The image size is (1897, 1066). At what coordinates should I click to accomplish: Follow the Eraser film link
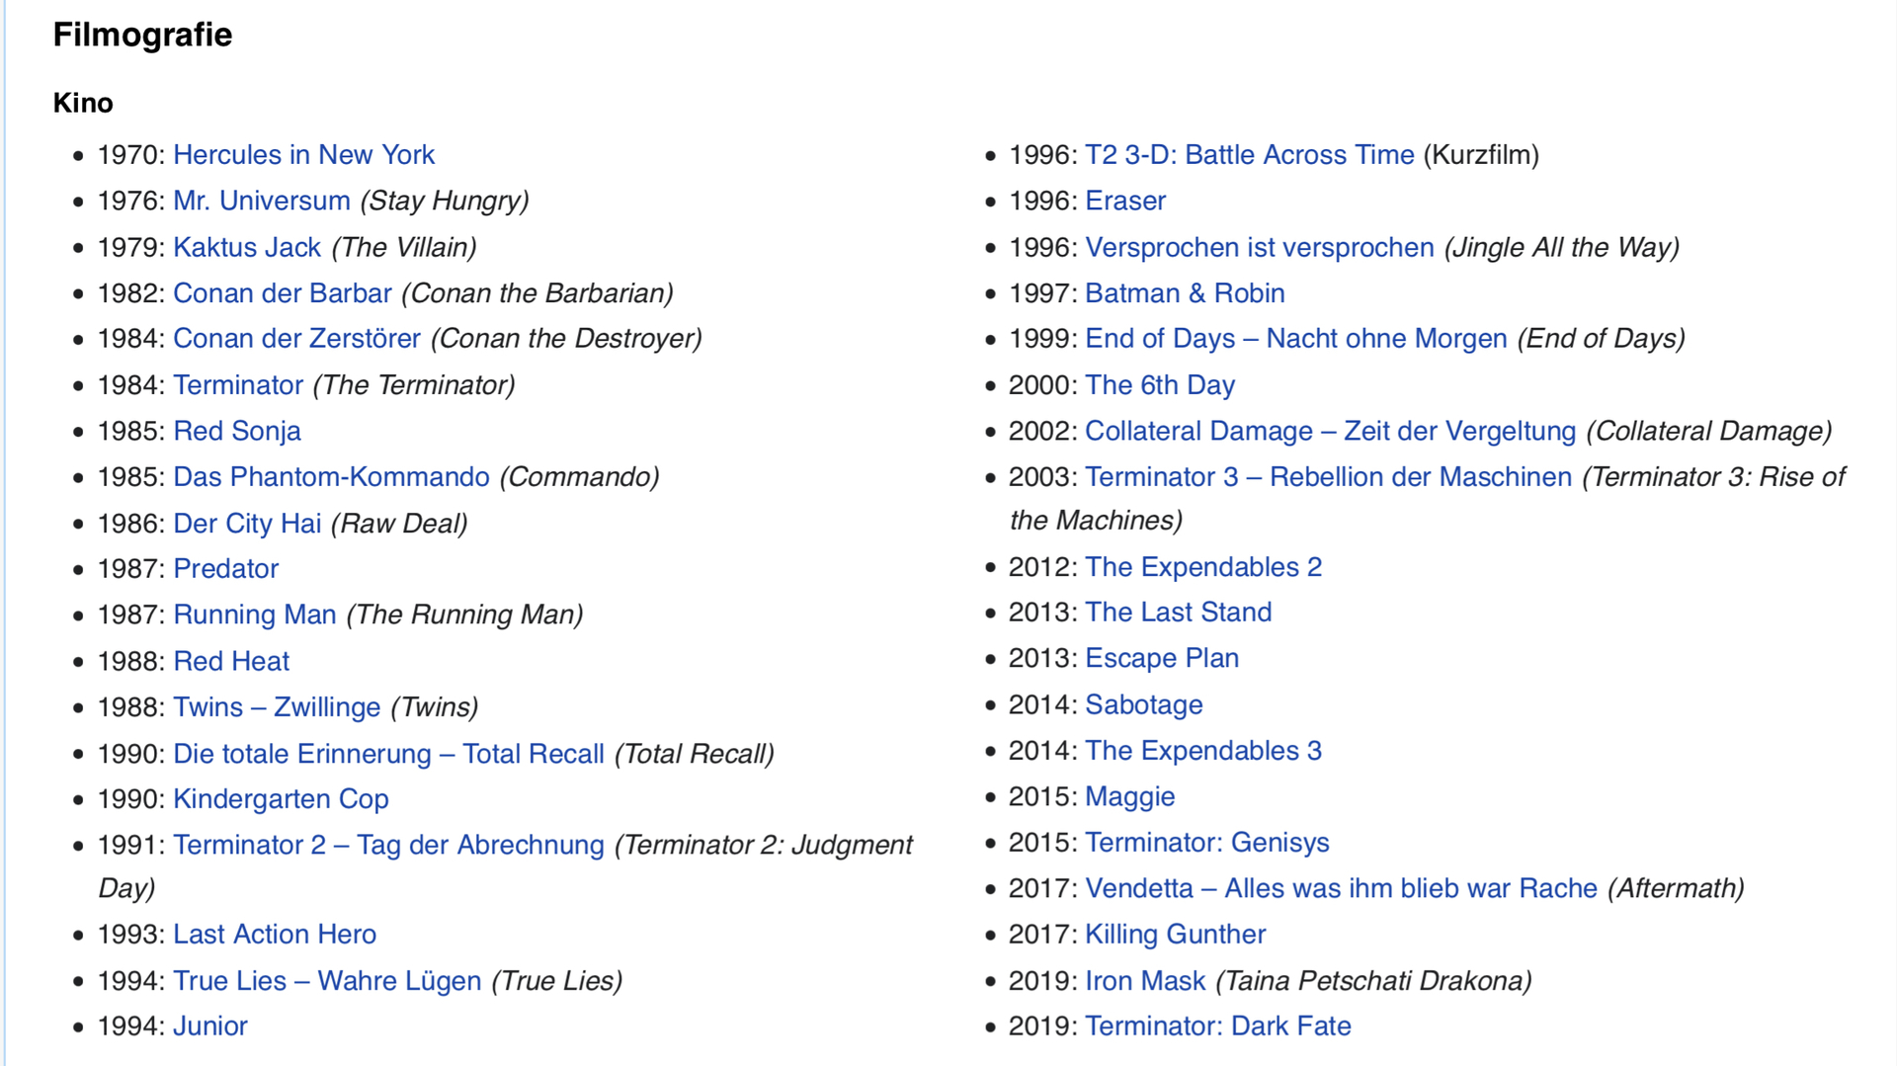(x=1125, y=201)
